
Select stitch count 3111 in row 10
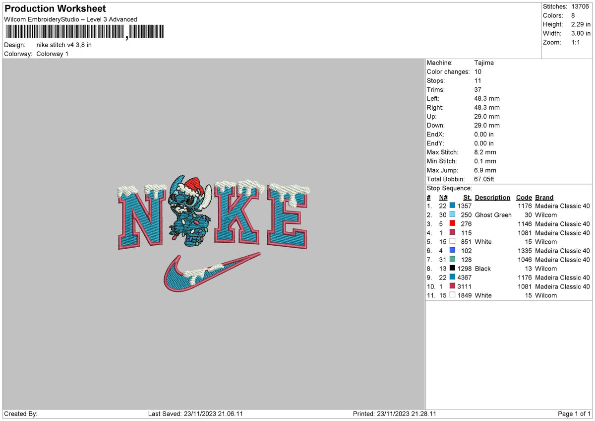465,286
